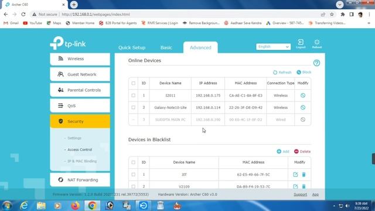Open the English language dropdown
The height and width of the screenshot is (211, 375).
[274, 47]
